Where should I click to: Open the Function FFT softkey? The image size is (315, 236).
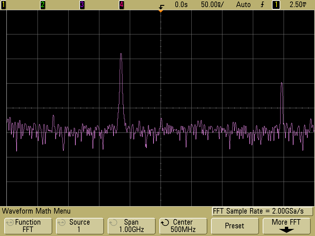28,226
